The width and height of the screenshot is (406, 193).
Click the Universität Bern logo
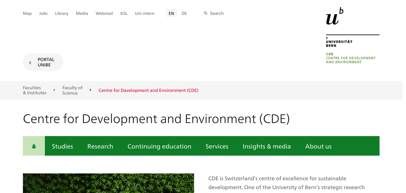[353, 27]
